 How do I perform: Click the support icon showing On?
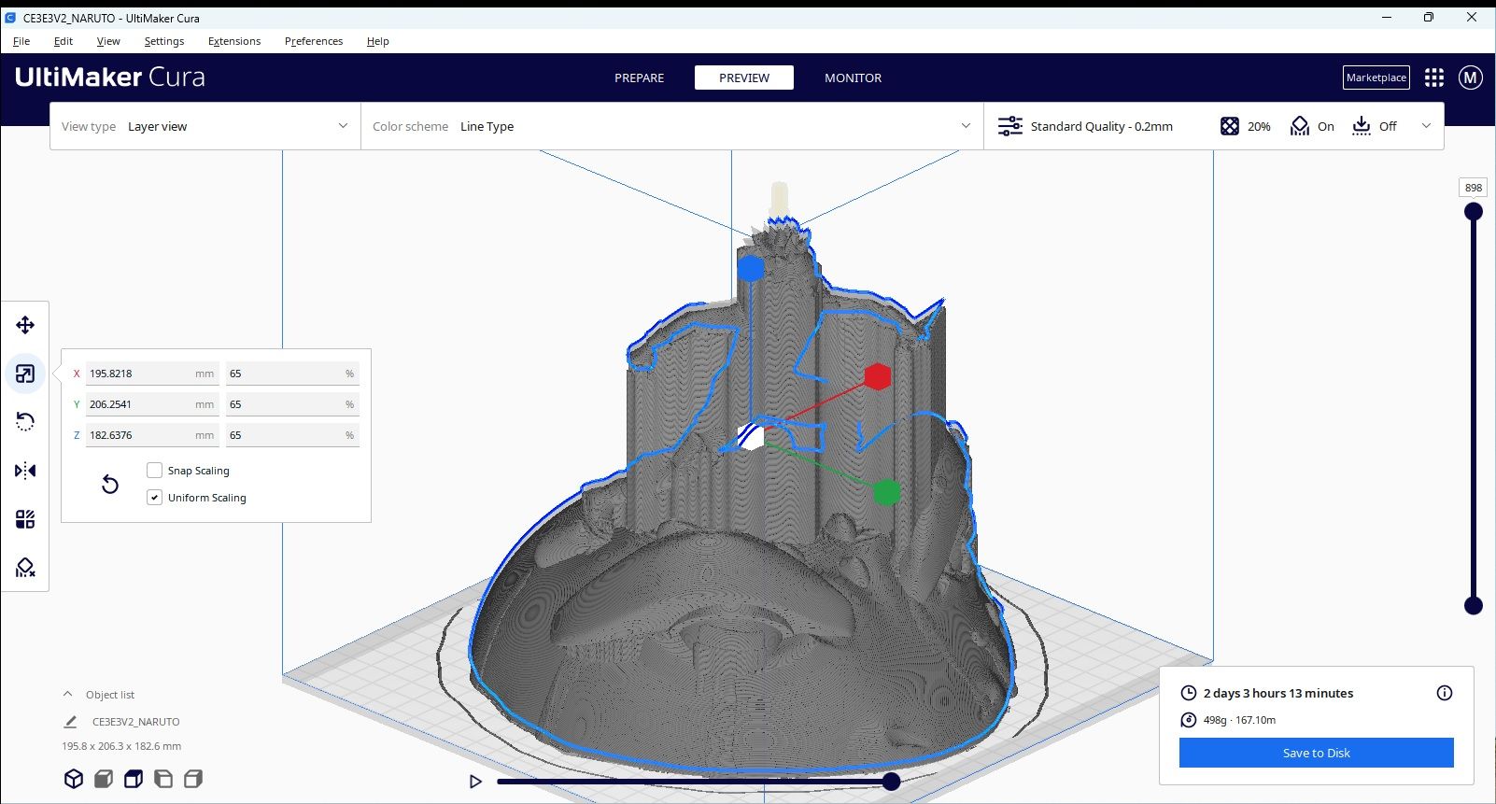(1300, 126)
